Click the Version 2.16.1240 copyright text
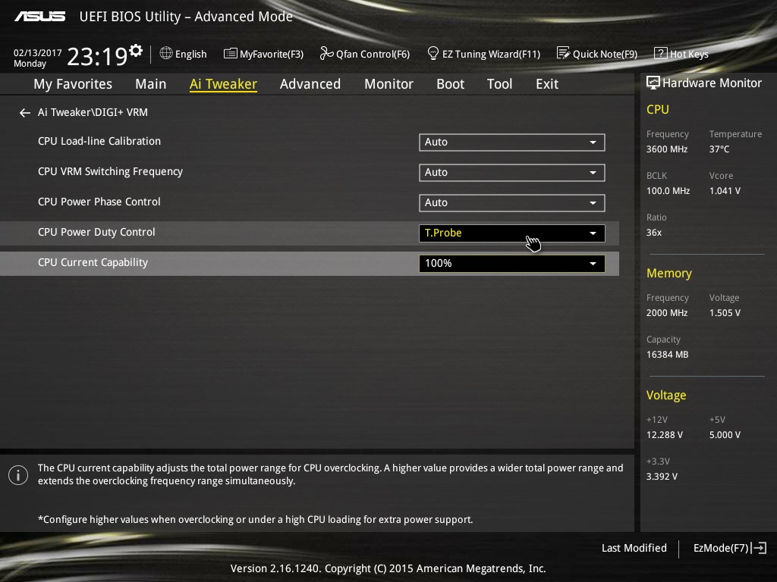The image size is (777, 582). (388, 568)
